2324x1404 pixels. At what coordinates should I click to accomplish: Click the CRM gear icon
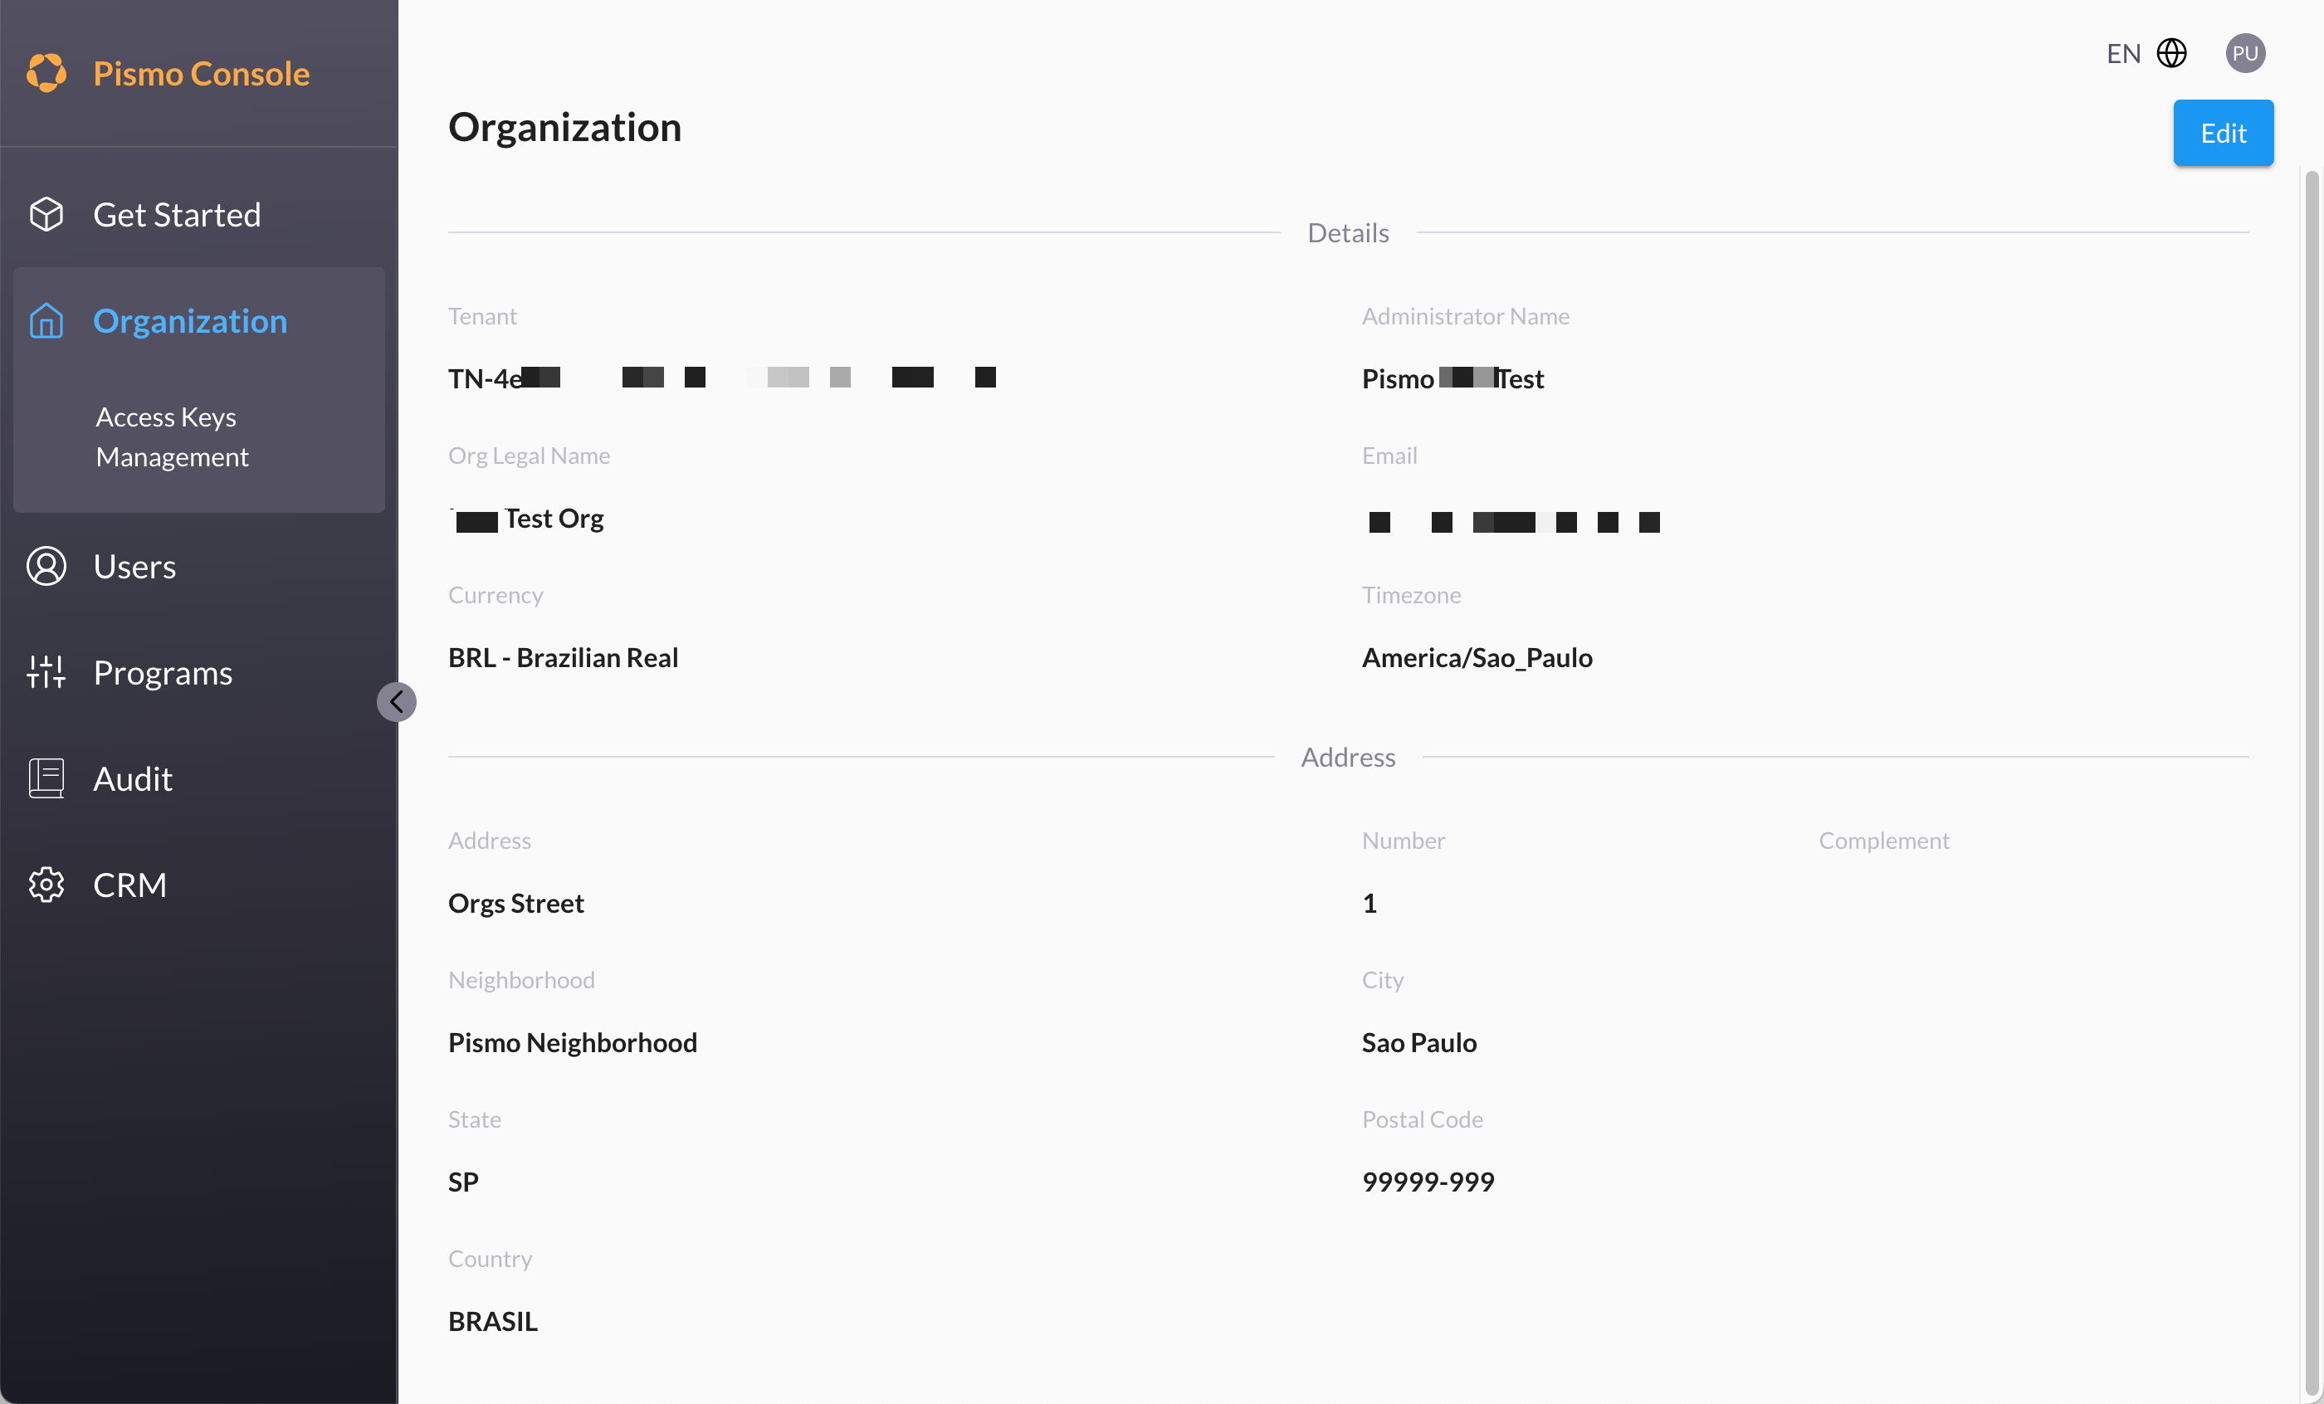pos(46,885)
